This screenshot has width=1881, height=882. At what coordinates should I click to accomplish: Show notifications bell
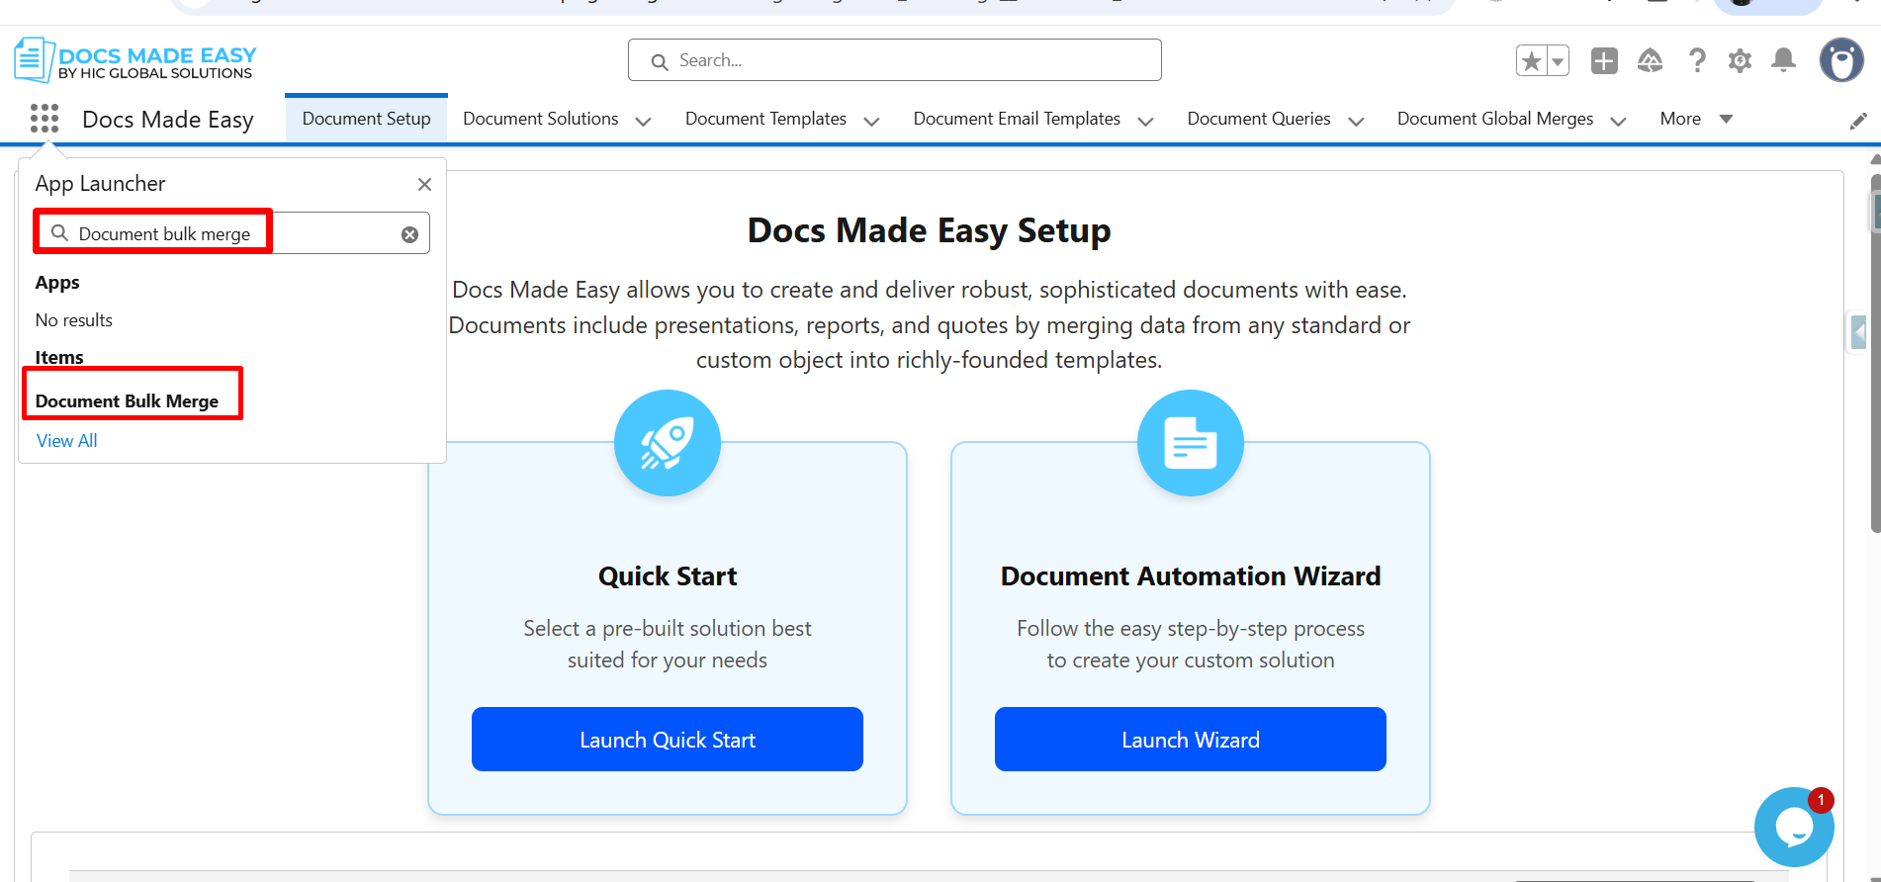[1783, 61]
